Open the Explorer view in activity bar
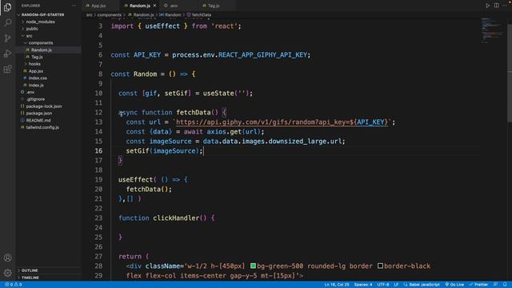Viewport: 512px width, 288px height. tap(7, 7)
